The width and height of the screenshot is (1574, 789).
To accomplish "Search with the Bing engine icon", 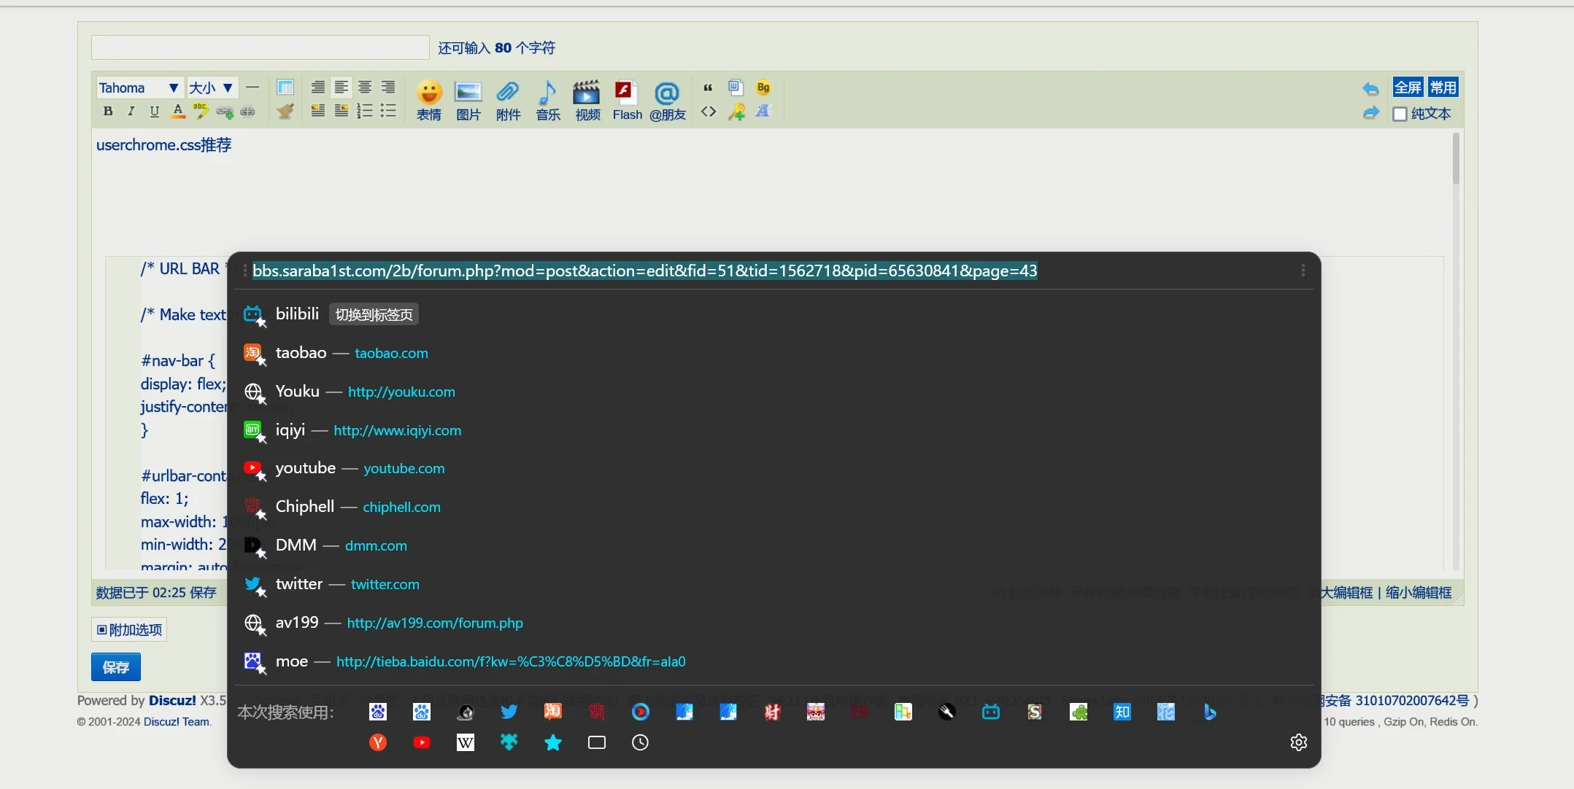I will 1210,712.
